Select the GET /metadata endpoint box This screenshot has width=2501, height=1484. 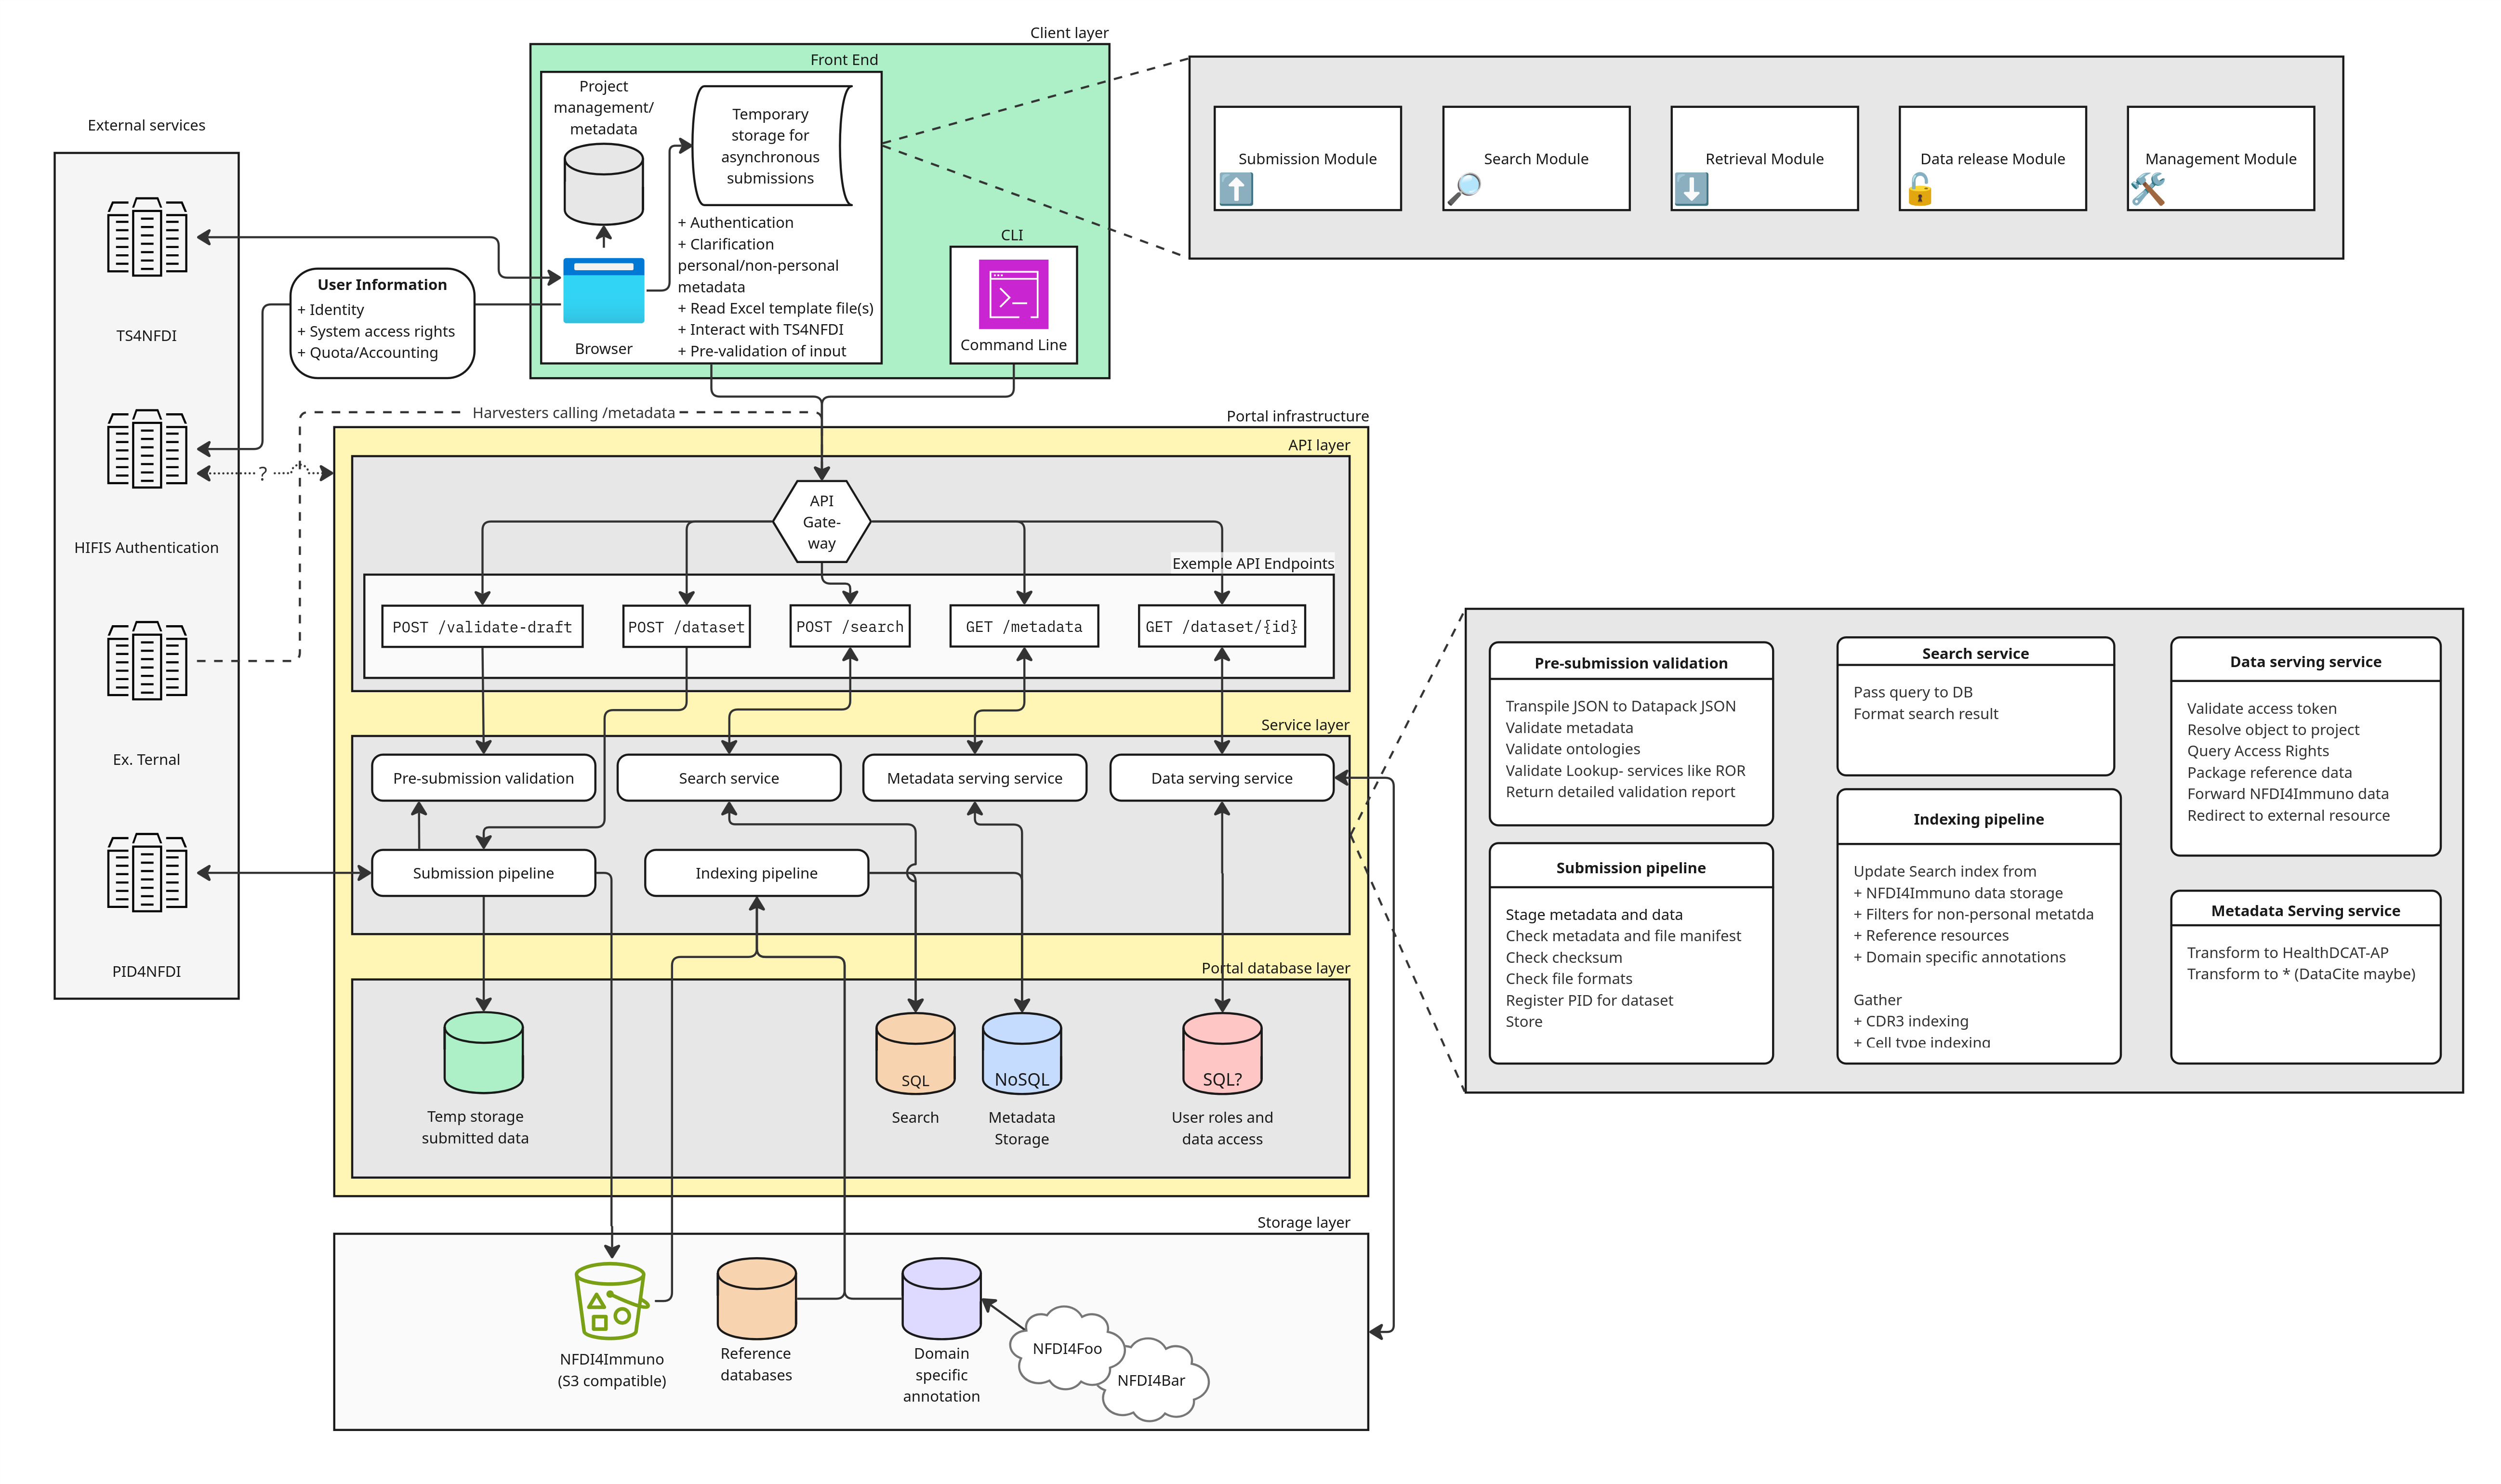[x=1024, y=627]
